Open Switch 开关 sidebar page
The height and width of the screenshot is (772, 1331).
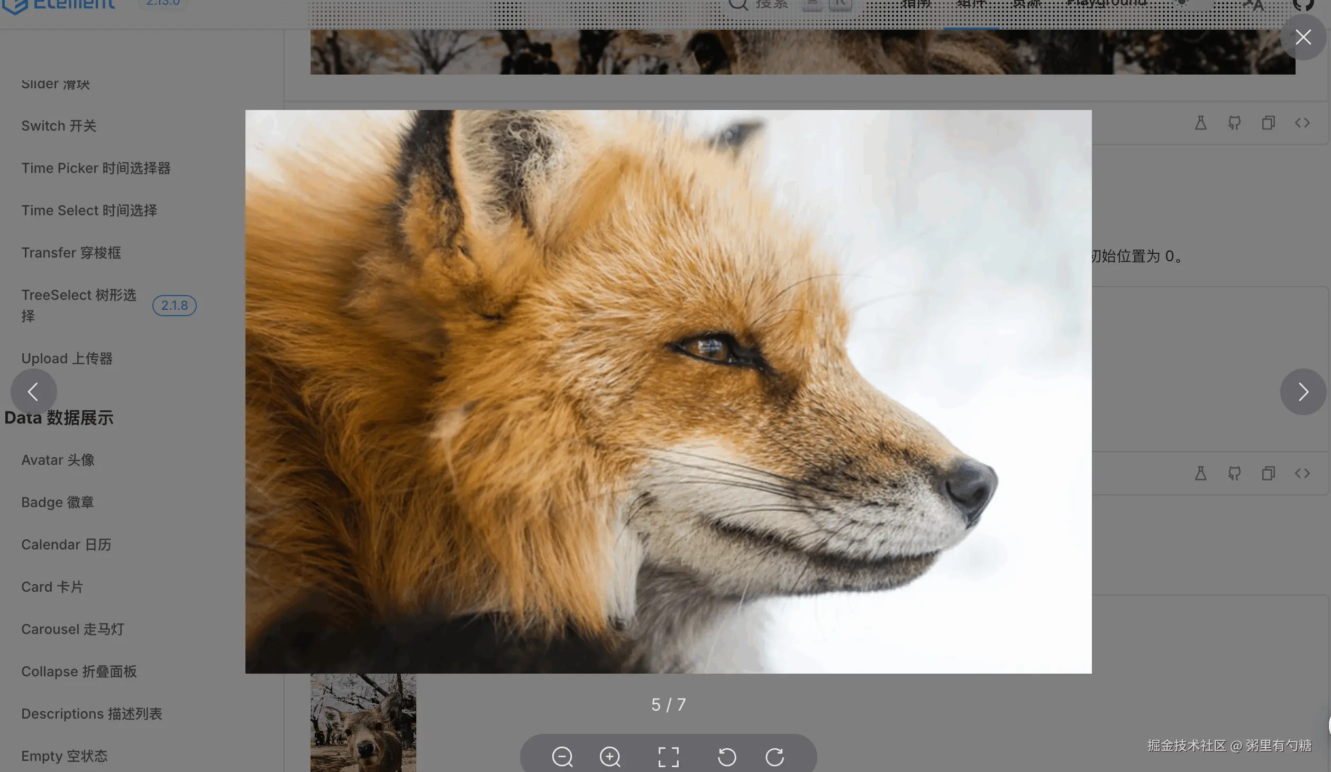(59, 126)
